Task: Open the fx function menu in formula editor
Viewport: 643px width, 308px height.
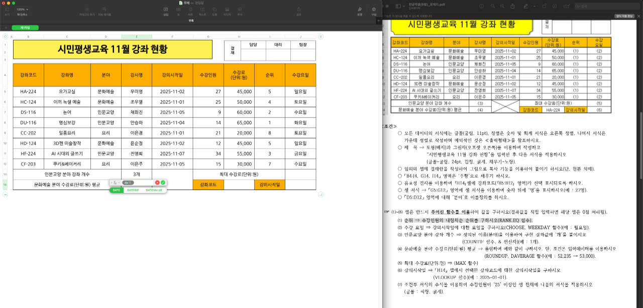Action: tap(115, 183)
